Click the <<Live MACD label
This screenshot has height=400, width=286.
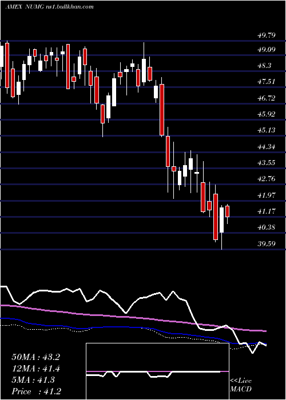tap(241, 385)
